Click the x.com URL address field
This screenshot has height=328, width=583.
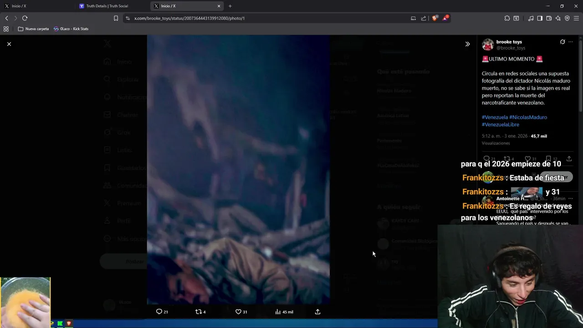(269, 18)
